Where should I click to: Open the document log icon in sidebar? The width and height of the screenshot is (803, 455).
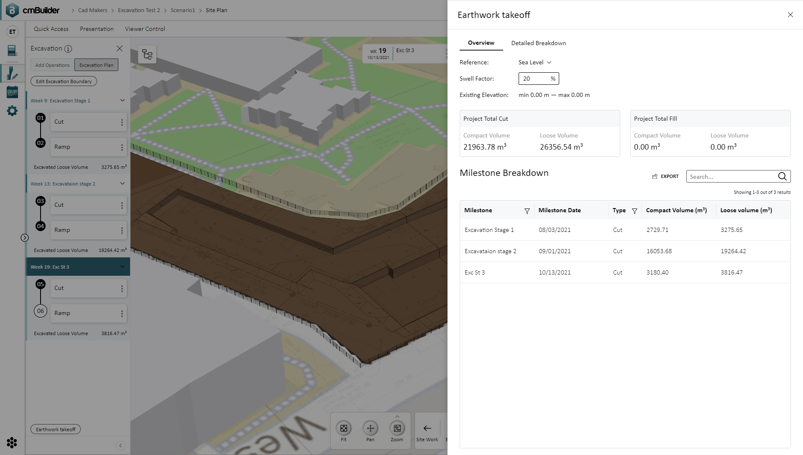[x=12, y=51]
